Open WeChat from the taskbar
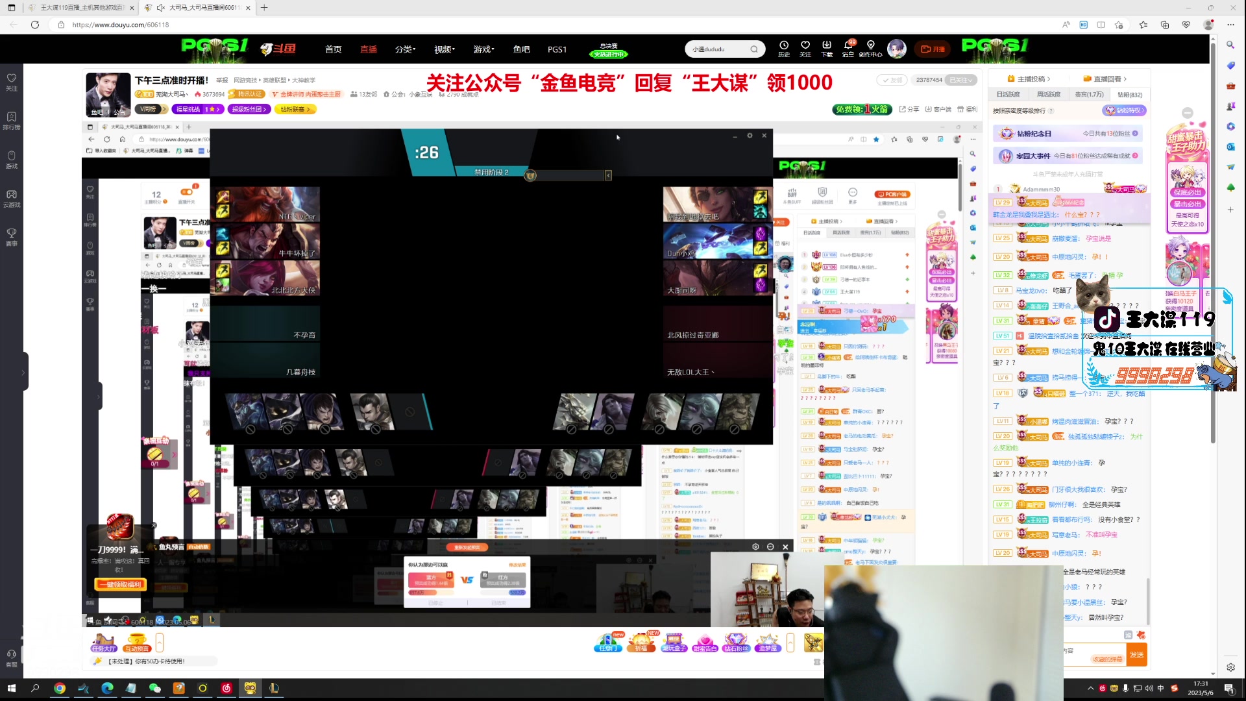This screenshot has height=701, width=1246. 154,688
